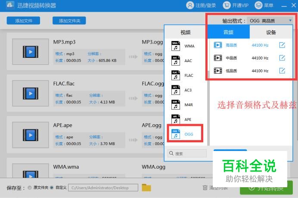
Task: Open the 注册/登录 account link
Action: (x=206, y=5)
